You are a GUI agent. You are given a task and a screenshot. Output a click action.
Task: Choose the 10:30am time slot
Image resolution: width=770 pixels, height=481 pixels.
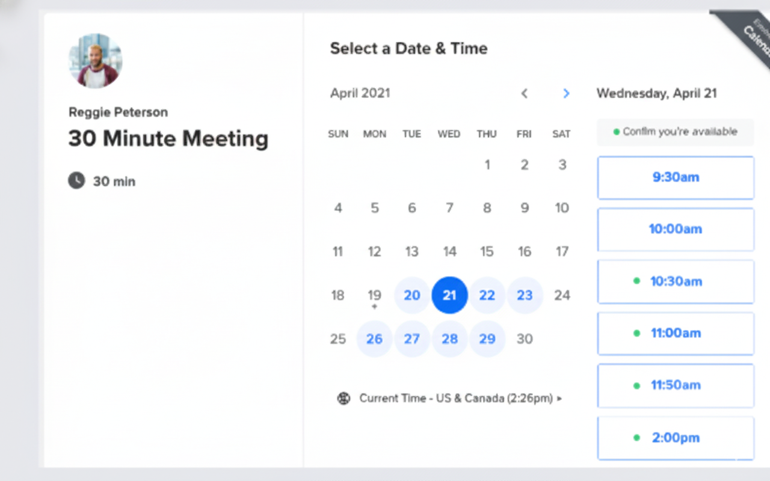tap(675, 281)
